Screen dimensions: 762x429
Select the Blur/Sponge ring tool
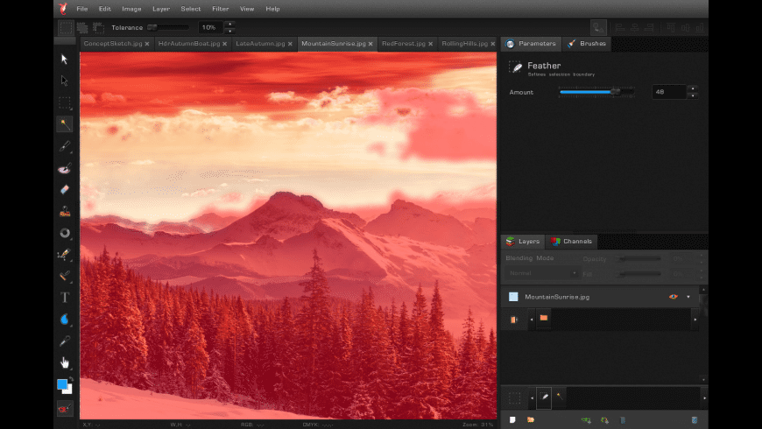(x=64, y=233)
